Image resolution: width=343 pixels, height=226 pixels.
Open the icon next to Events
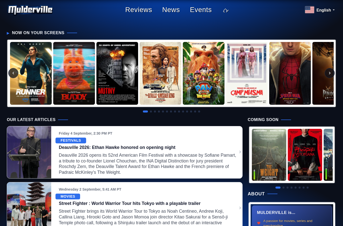(226, 10)
